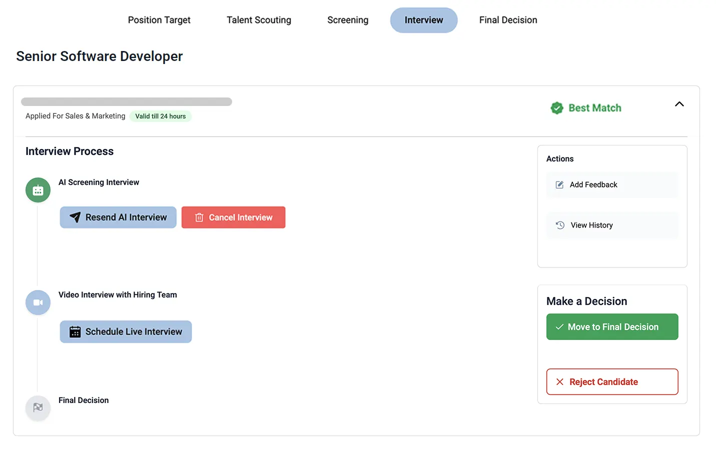
Task: Switch to the Screening tab
Action: pyautogui.click(x=348, y=20)
